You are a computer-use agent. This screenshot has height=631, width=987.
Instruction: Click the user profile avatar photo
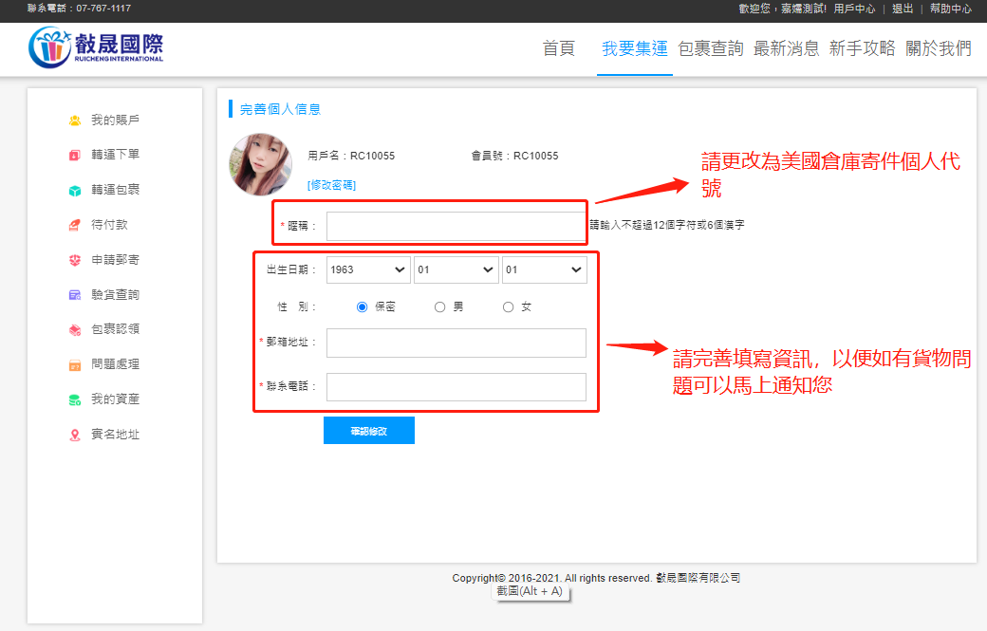(260, 164)
